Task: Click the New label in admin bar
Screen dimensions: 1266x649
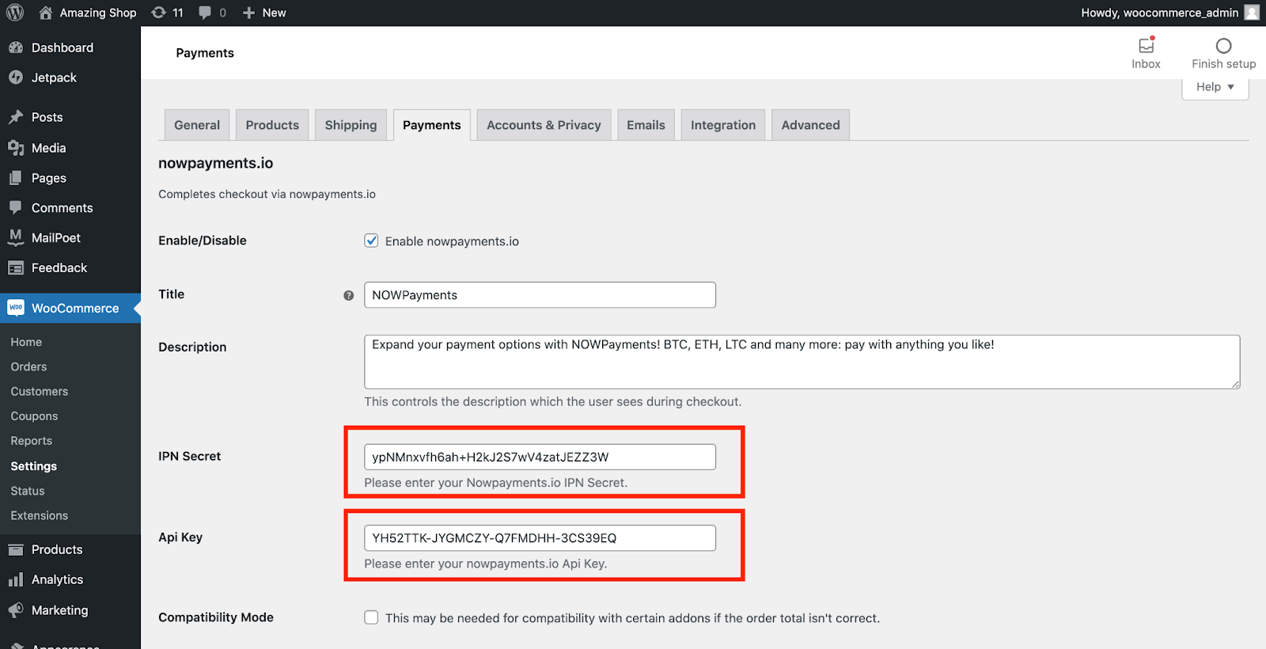Action: pyautogui.click(x=275, y=13)
